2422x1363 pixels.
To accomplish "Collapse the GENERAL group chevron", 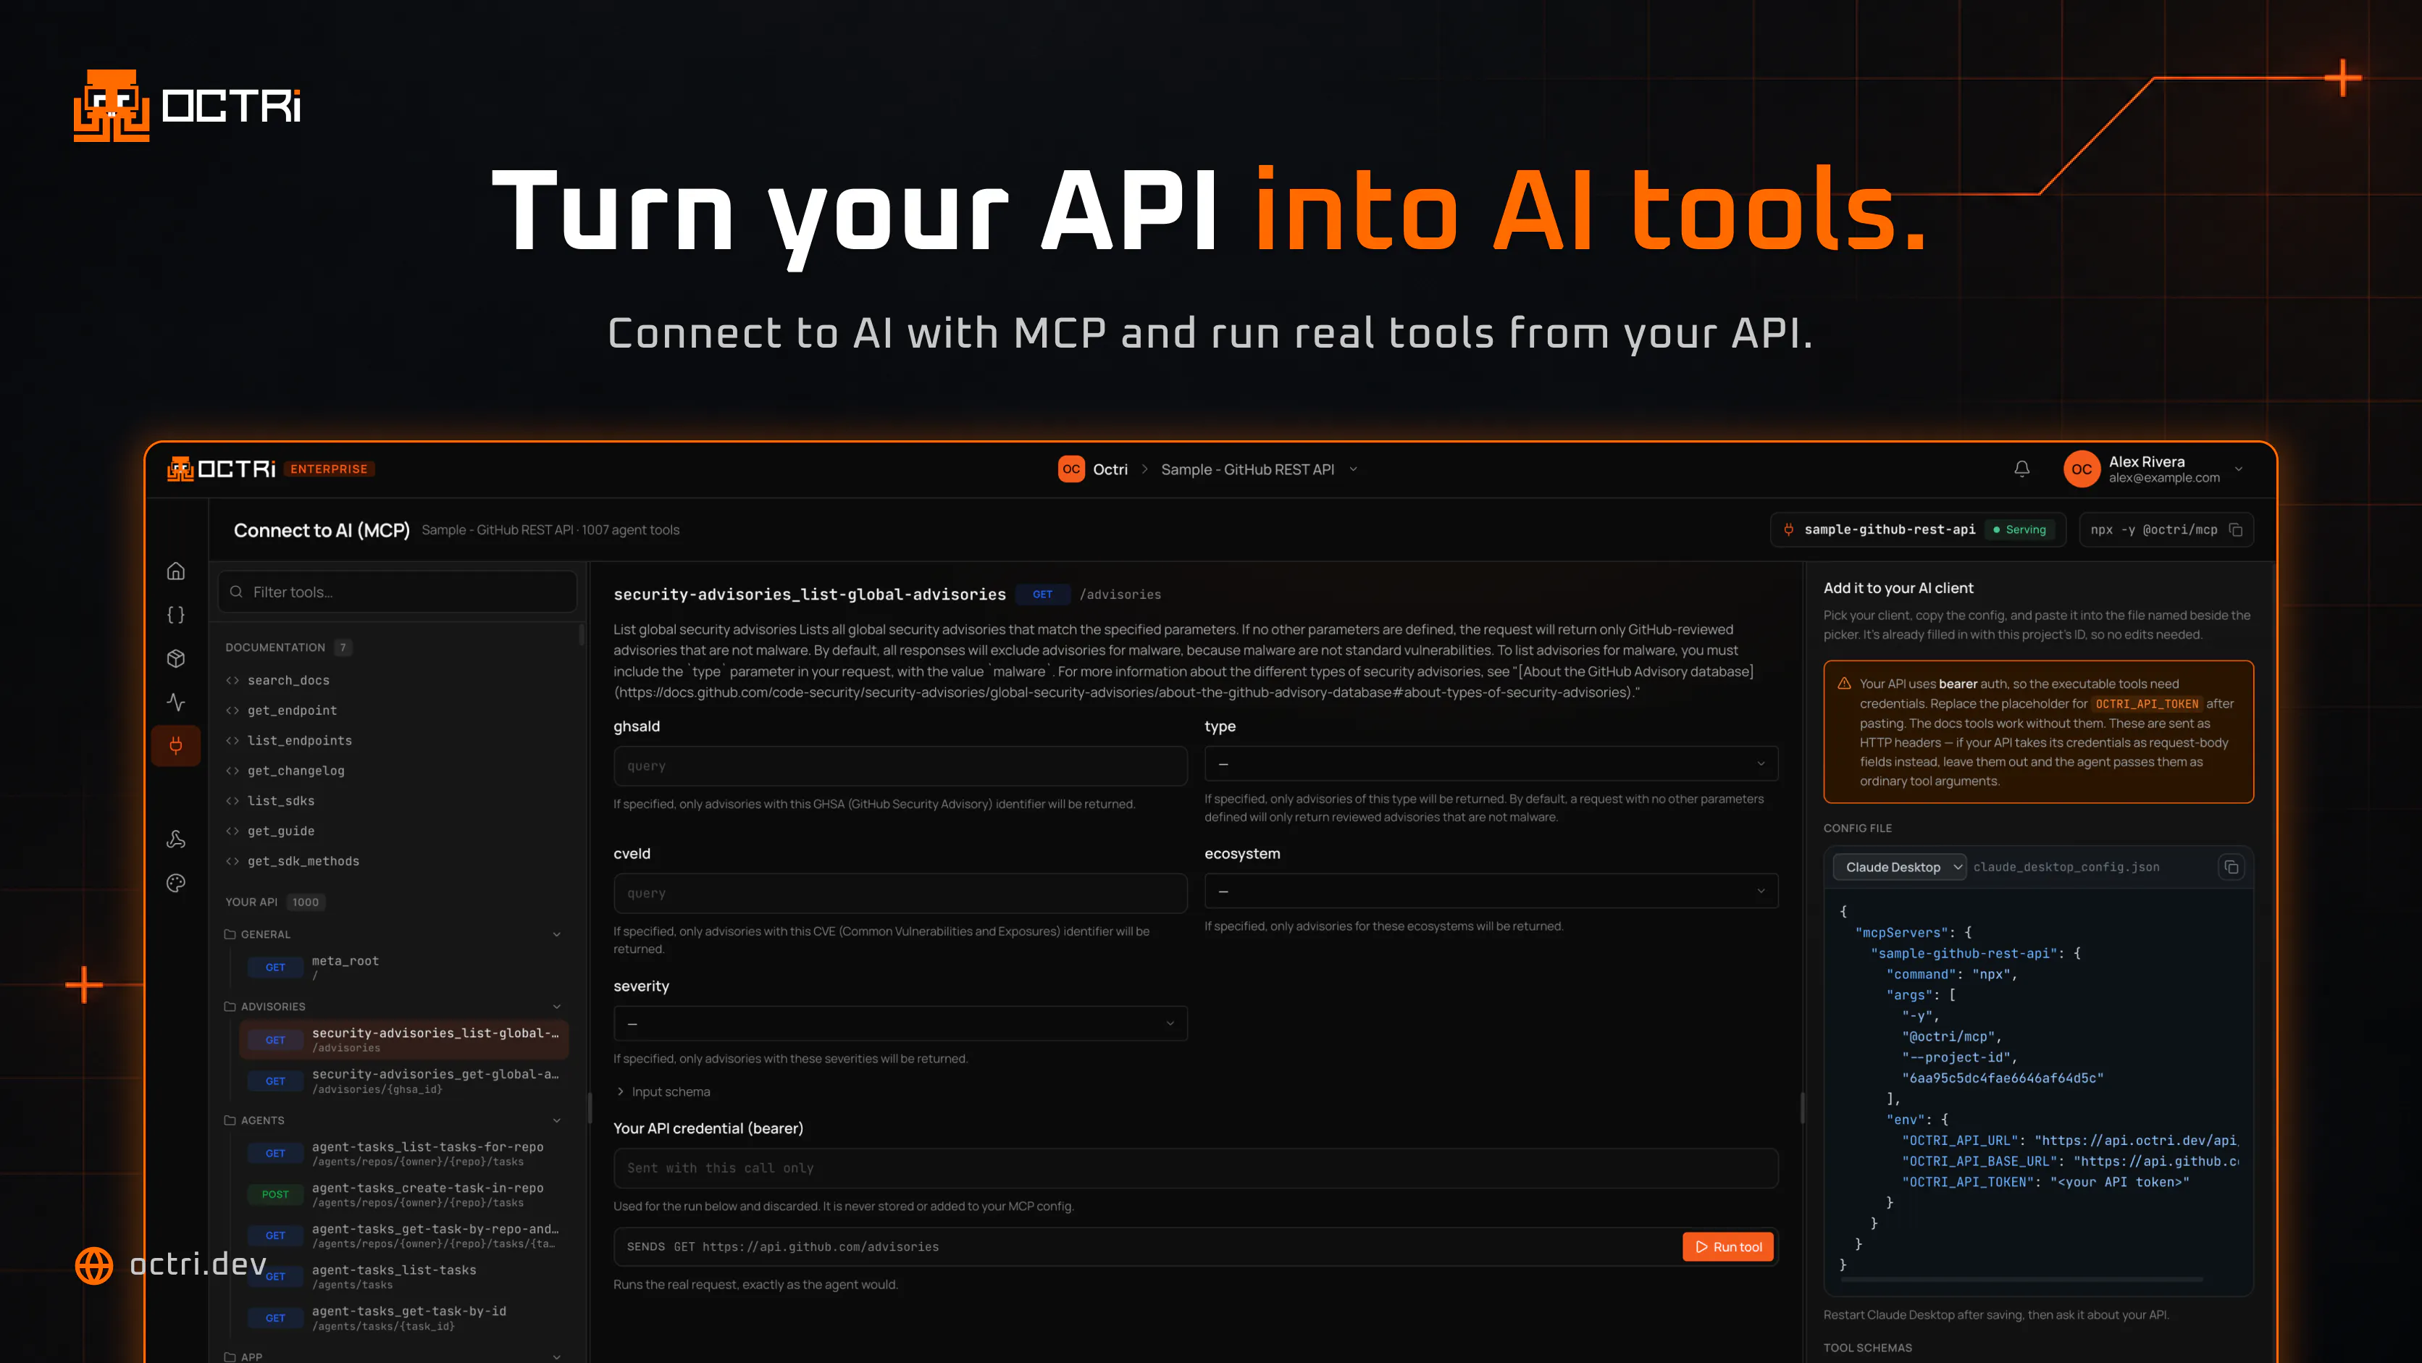I will tap(556, 934).
